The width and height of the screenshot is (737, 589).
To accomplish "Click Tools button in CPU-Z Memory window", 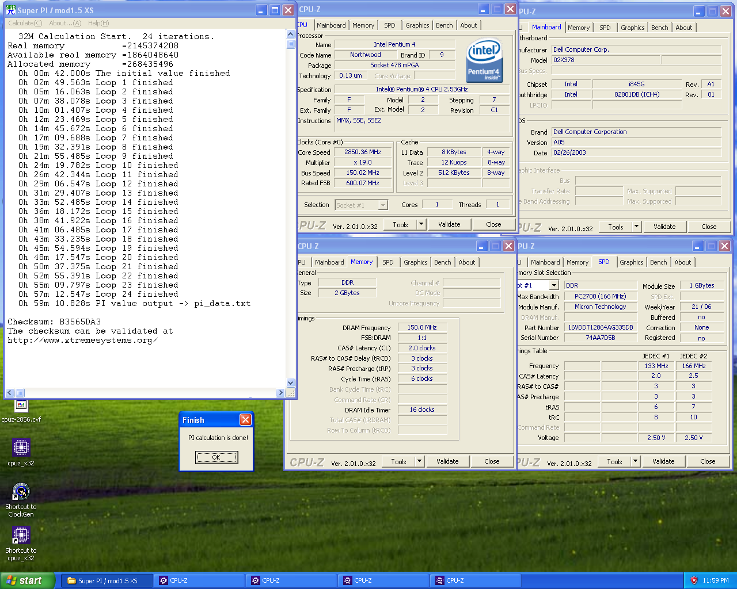I will pyautogui.click(x=398, y=461).
